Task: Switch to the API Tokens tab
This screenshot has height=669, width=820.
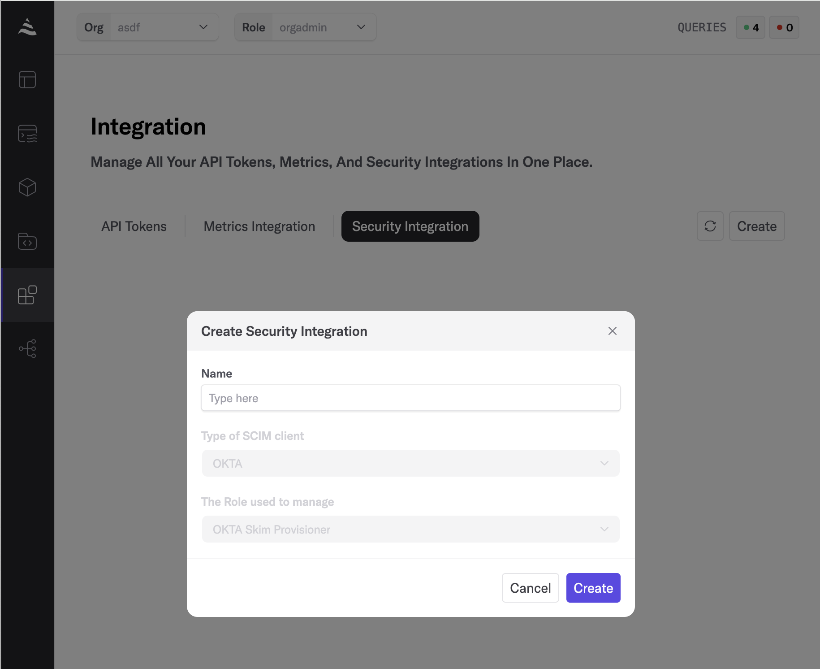Action: pos(134,226)
